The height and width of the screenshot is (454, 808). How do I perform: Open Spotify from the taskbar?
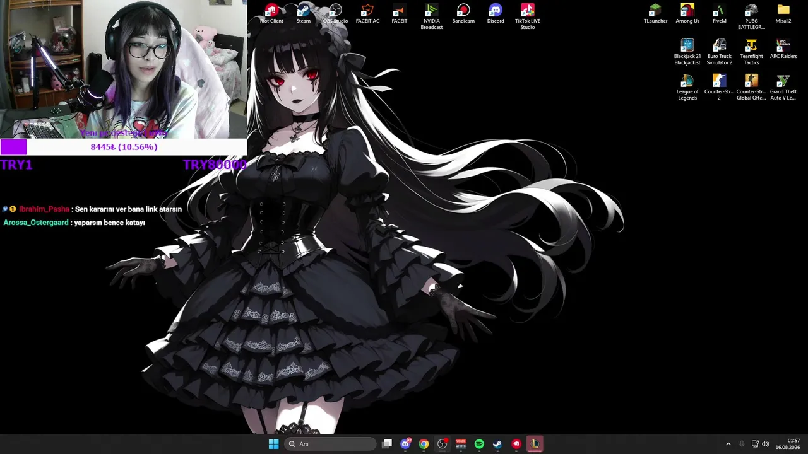(479, 444)
